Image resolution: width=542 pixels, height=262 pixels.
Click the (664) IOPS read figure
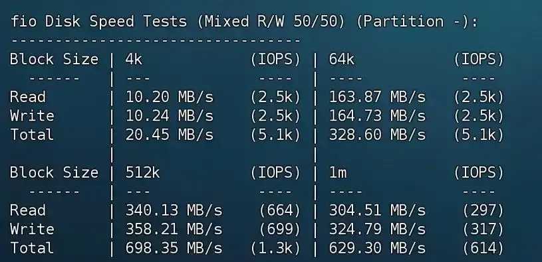(279, 210)
